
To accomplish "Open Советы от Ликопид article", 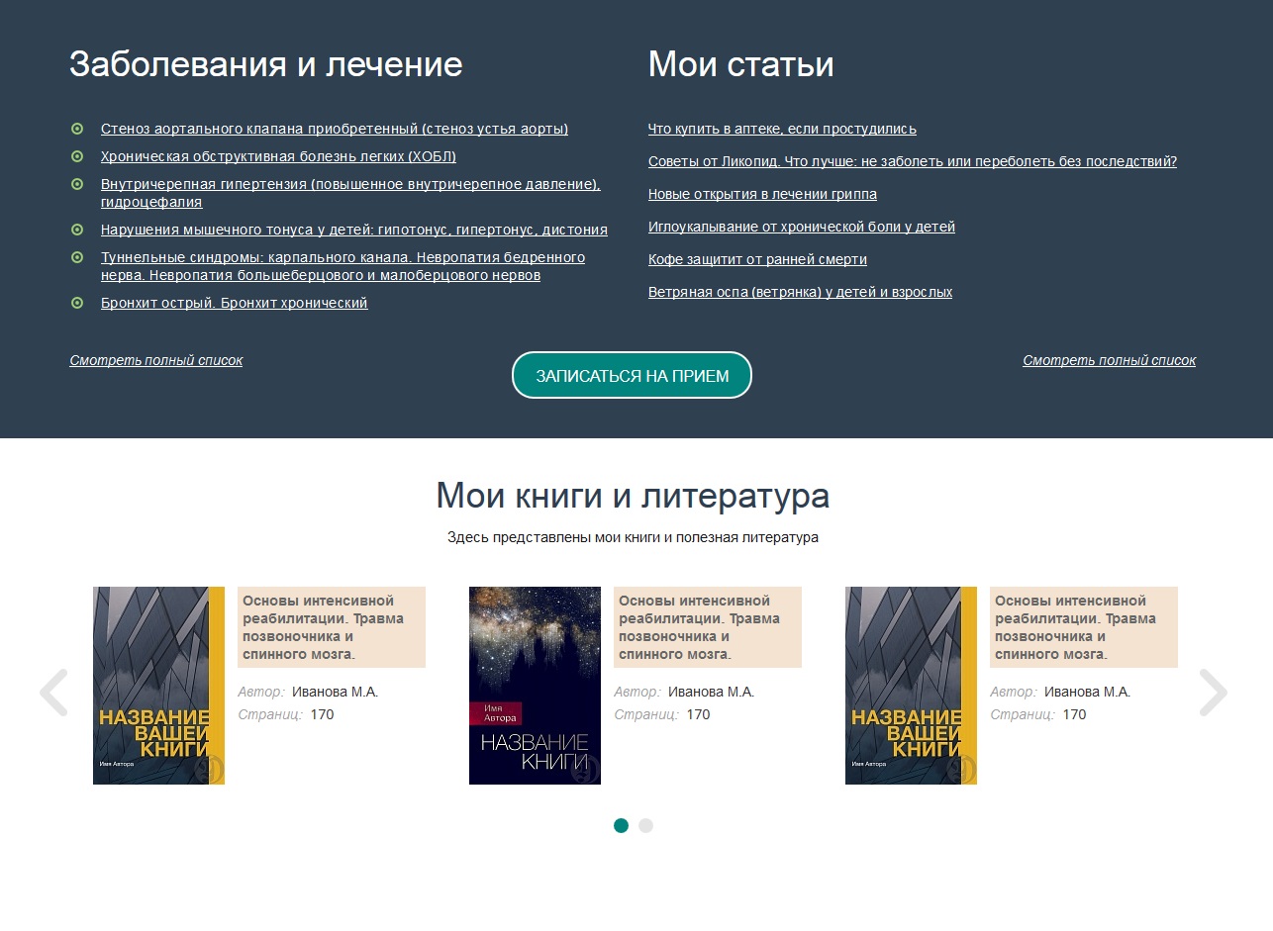I will coord(912,161).
